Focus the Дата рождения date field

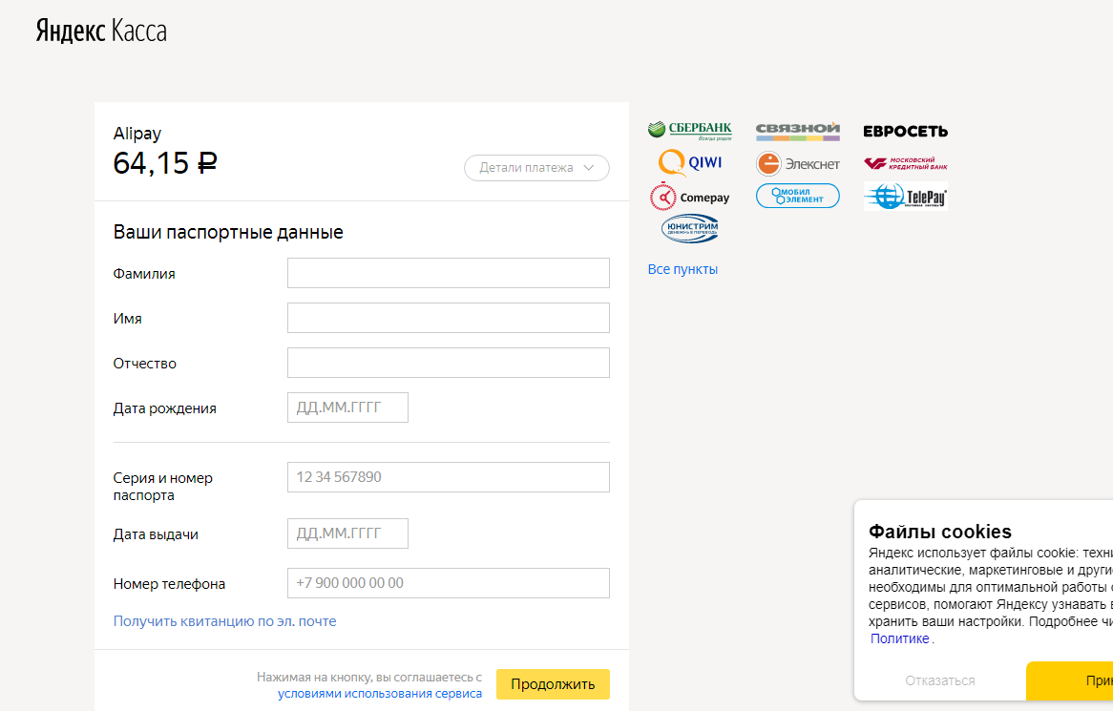coord(347,408)
